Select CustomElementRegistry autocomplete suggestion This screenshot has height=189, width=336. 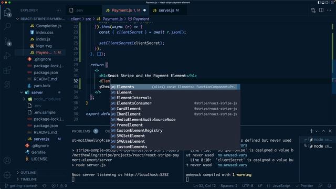click(175, 130)
